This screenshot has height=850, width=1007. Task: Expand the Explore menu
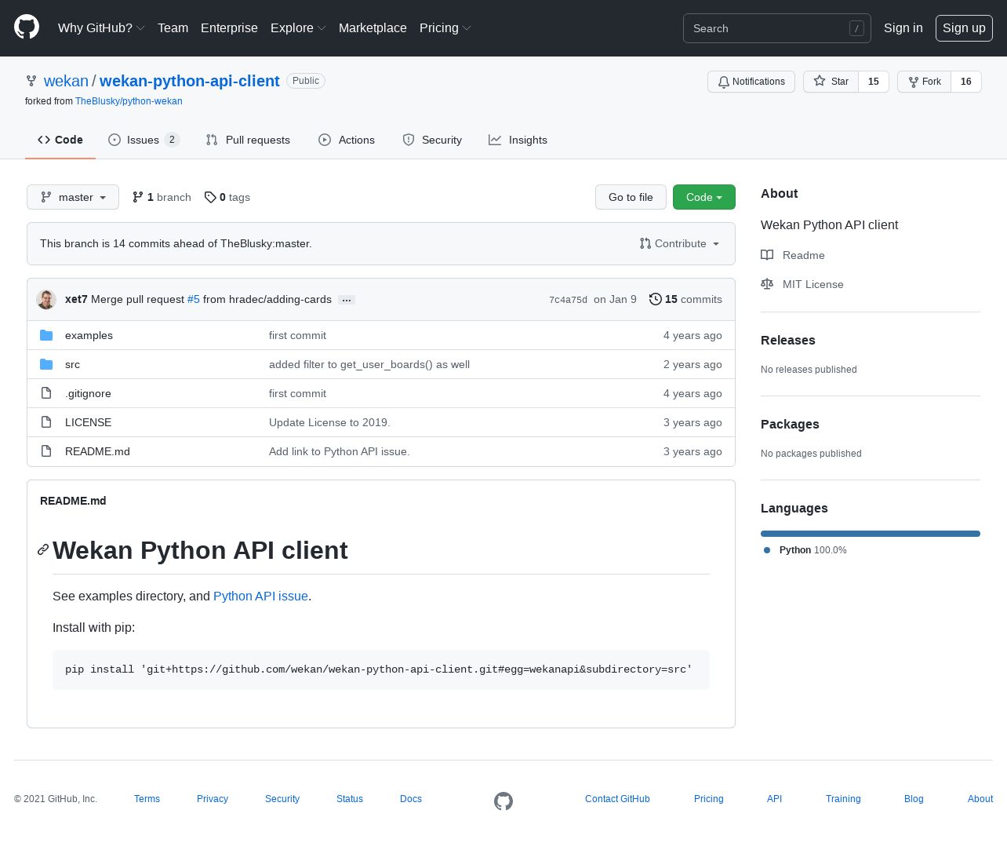[298, 27]
